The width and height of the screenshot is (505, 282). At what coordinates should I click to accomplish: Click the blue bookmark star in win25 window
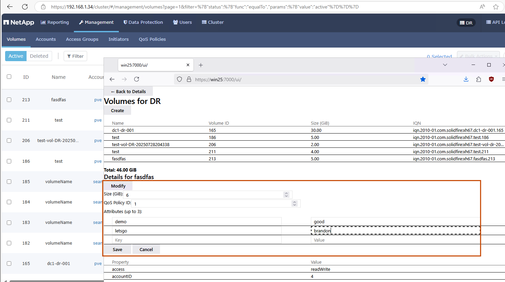pyautogui.click(x=423, y=79)
